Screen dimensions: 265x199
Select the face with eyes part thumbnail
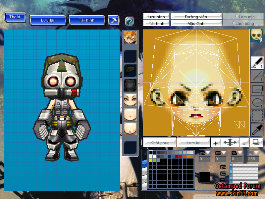(130, 100)
